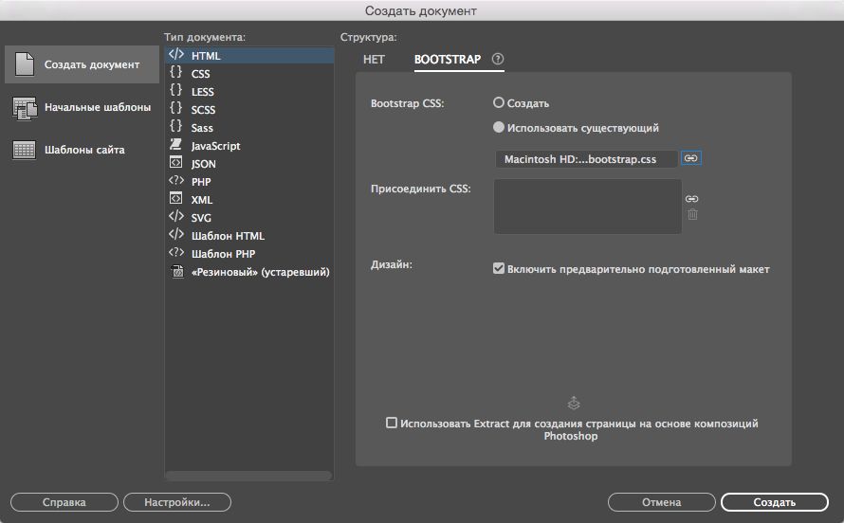Click the Начальные шаблоны layout icon

click(x=25, y=107)
